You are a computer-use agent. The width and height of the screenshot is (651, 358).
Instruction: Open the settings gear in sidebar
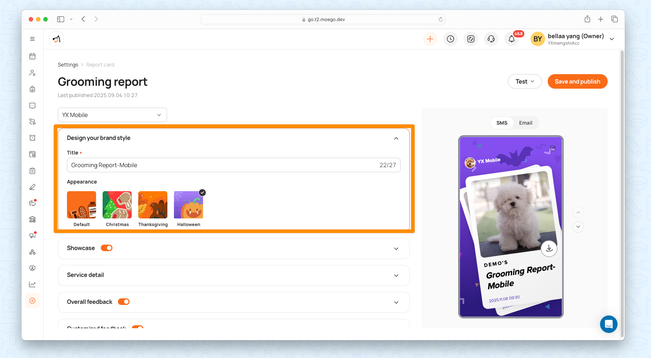(x=32, y=301)
